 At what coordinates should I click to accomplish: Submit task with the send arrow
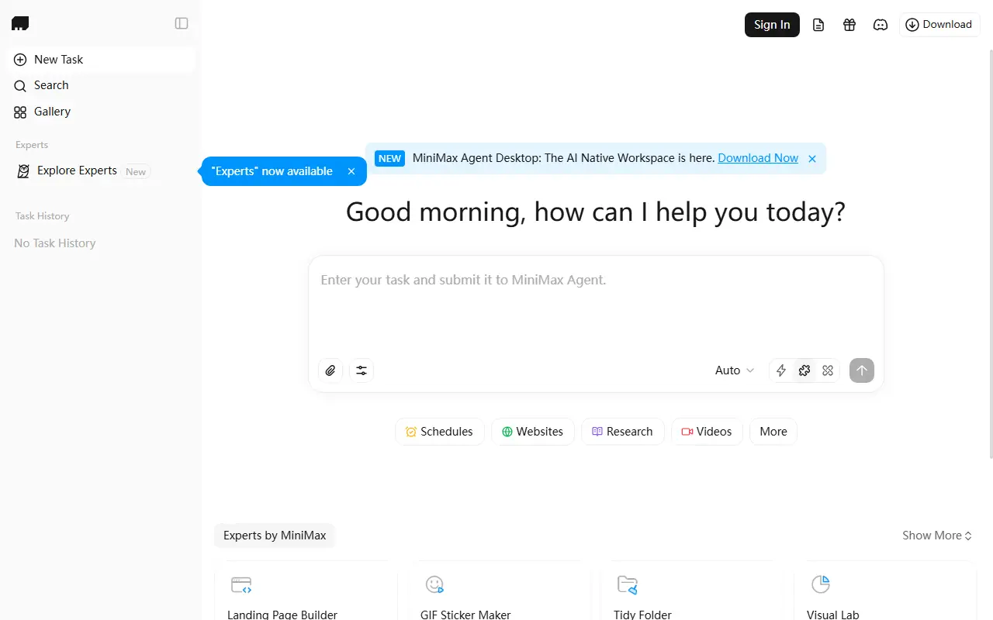click(861, 370)
